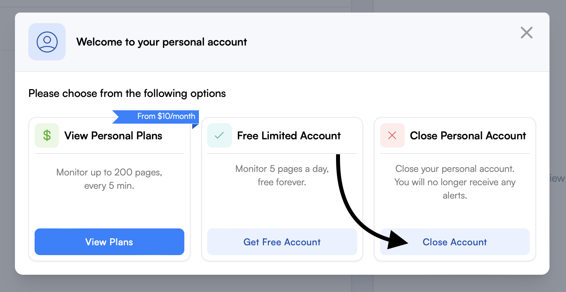
Task: Click the Close Account button
Action: (x=455, y=242)
